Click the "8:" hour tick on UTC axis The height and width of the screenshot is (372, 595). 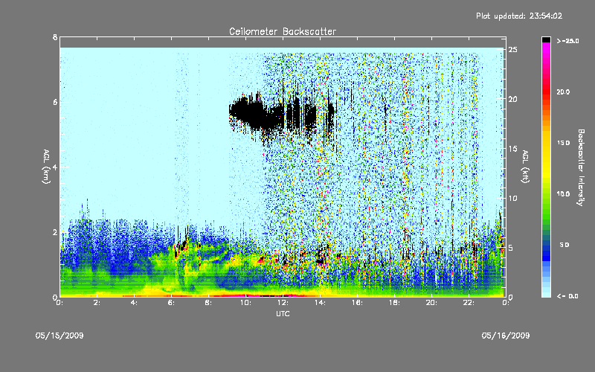208,303
